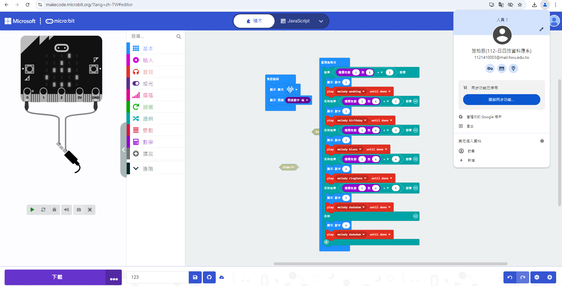This screenshot has width=562, height=286.
Task: Collapse the simulator panel with side arrow
Action: point(123,150)
